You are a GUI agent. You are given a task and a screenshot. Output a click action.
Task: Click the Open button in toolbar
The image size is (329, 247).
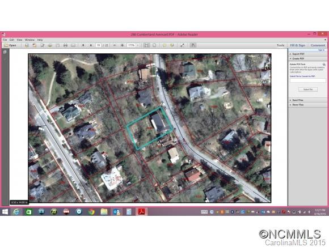[10, 45]
